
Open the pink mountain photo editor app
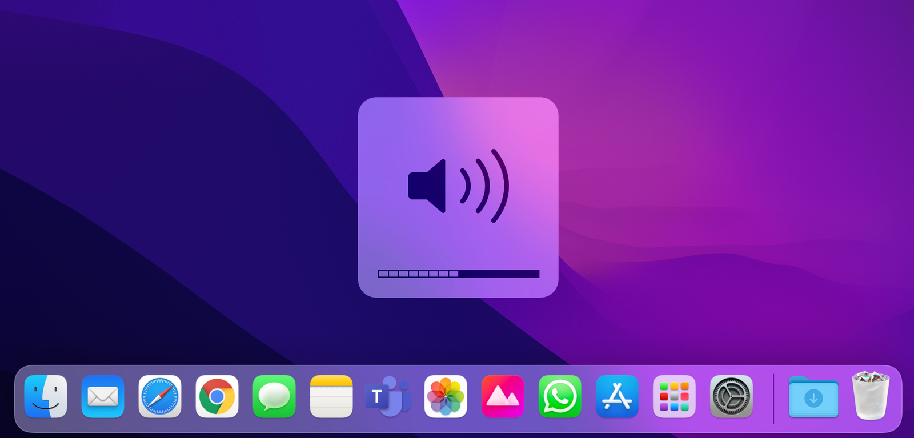click(x=503, y=396)
